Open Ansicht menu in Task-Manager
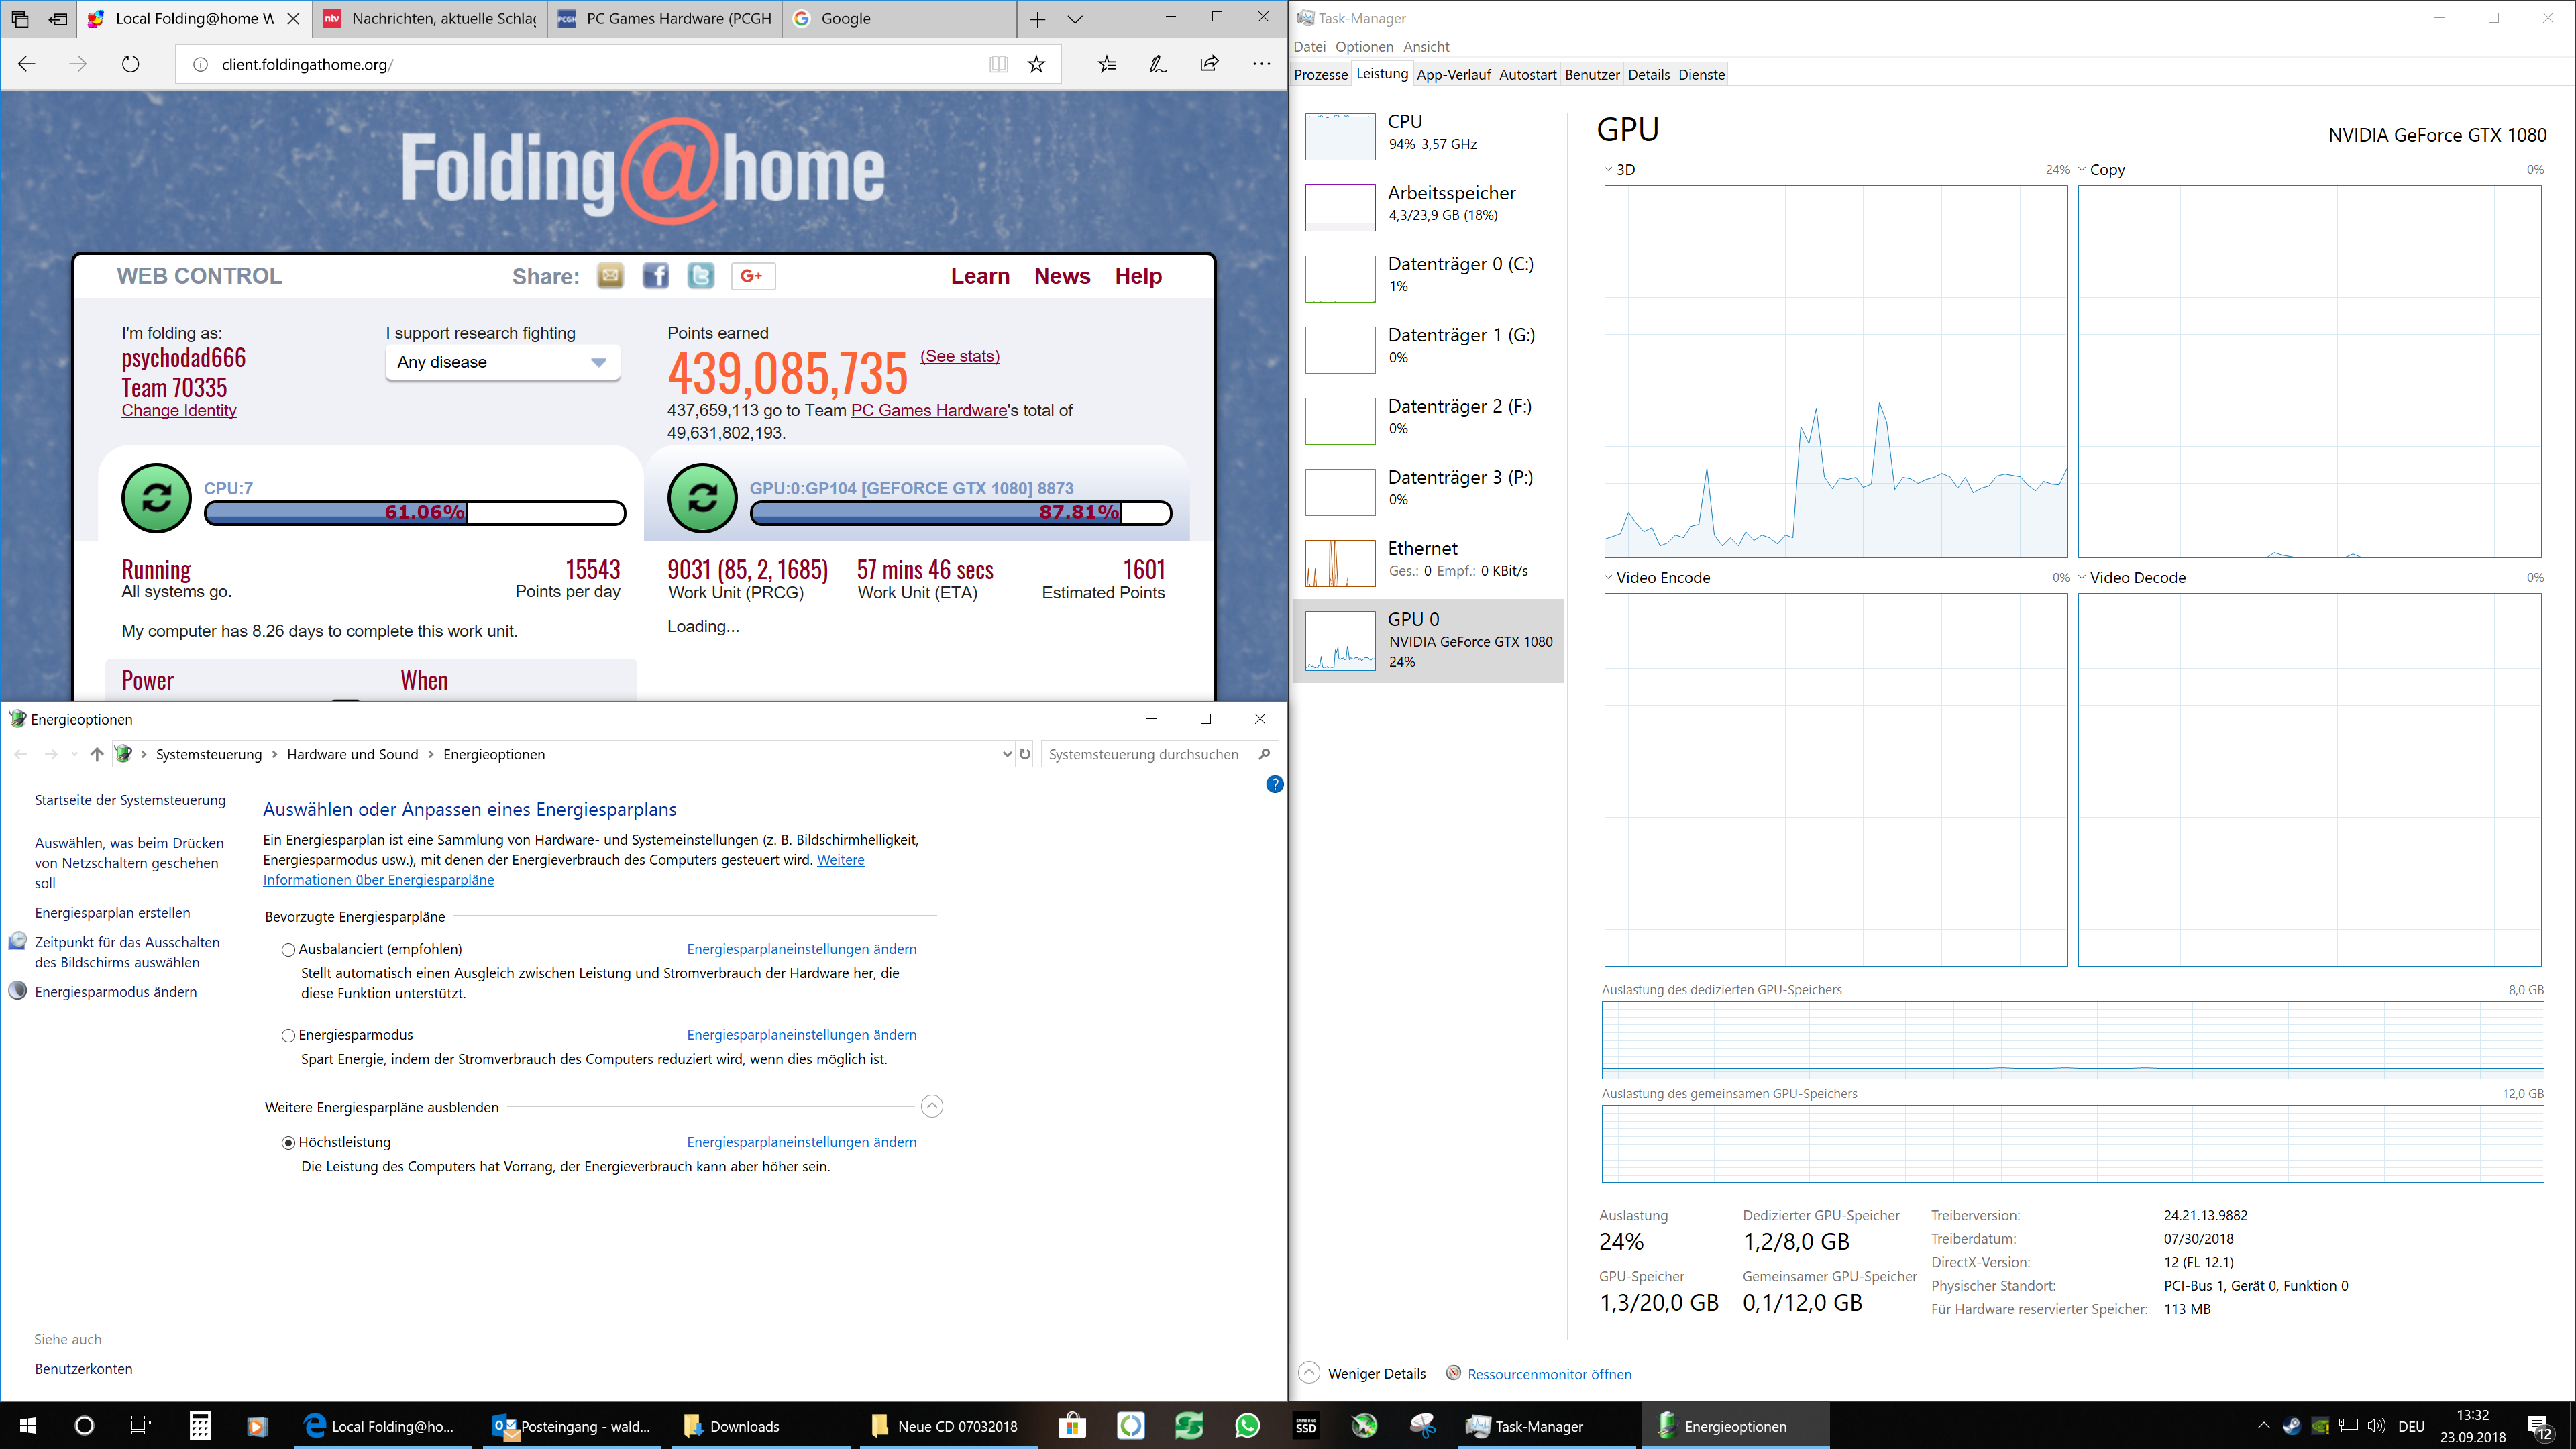Viewport: 2576px width, 1449px height. (1426, 46)
